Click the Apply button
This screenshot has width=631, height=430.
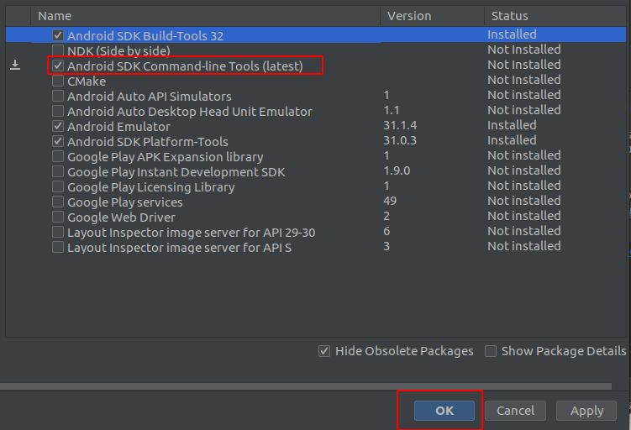pyautogui.click(x=586, y=411)
